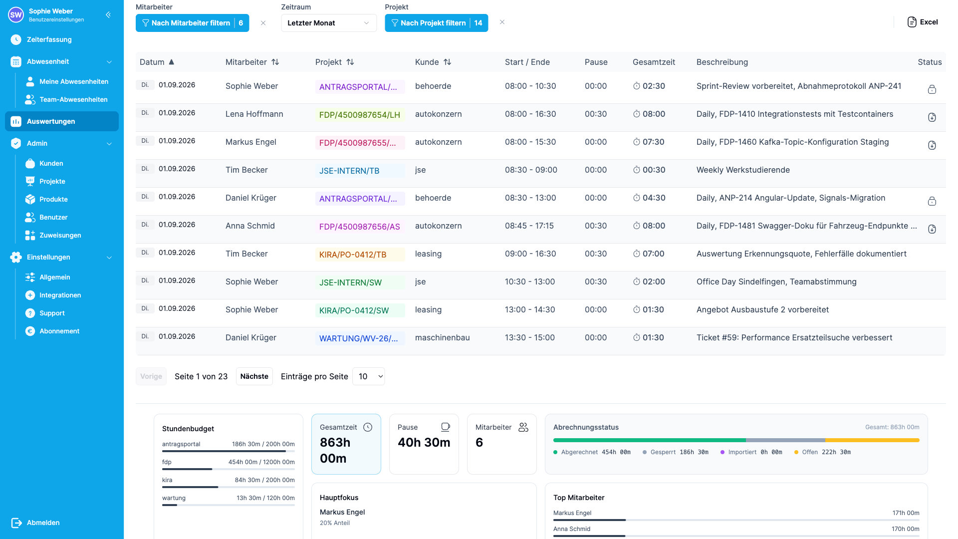Click the fdp Stundenbudget progress bar
The height and width of the screenshot is (539, 958).
click(x=229, y=469)
